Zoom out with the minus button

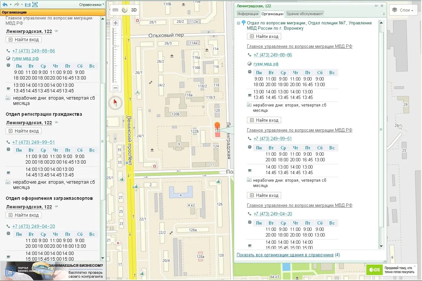click(x=115, y=88)
